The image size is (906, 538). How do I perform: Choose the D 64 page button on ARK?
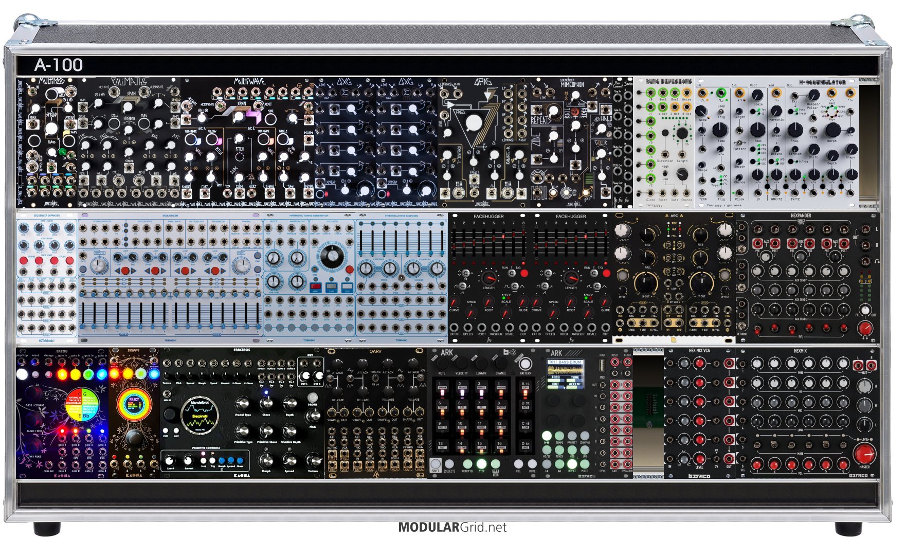pyautogui.click(x=526, y=445)
